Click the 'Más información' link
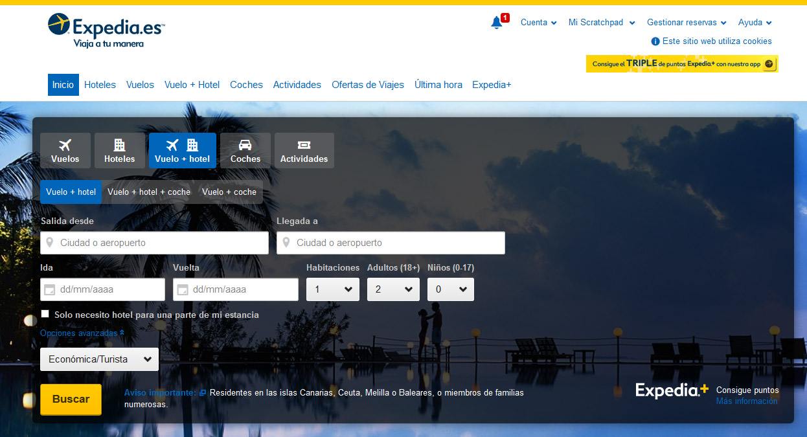807x437 pixels. (x=746, y=401)
